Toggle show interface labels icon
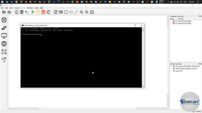The width and height of the screenshot is (202, 113). (x=22, y=12)
